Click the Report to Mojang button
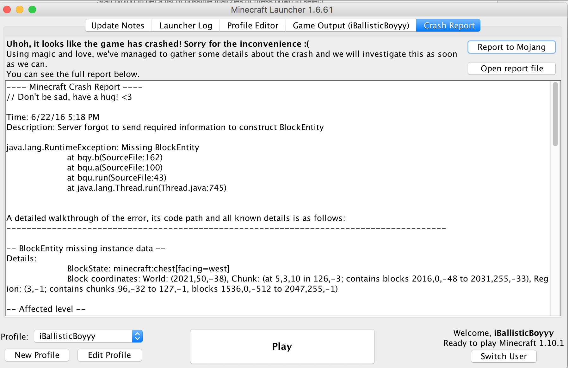The image size is (568, 368). [x=511, y=47]
